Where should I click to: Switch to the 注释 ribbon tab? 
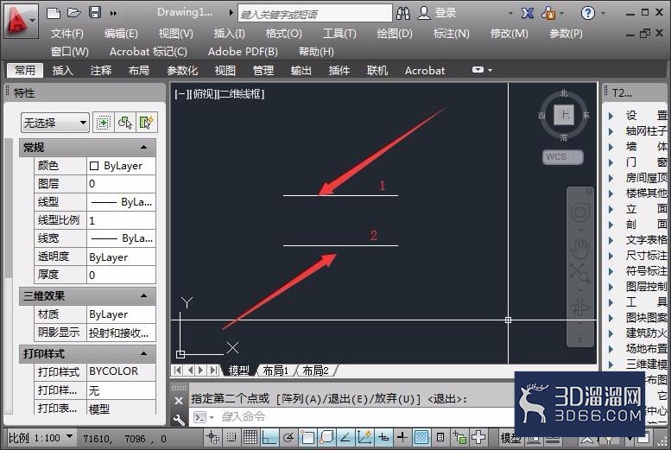click(101, 70)
